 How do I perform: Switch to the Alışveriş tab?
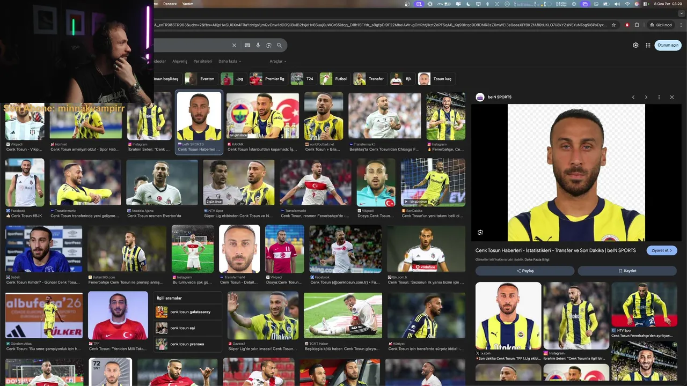pyautogui.click(x=180, y=61)
